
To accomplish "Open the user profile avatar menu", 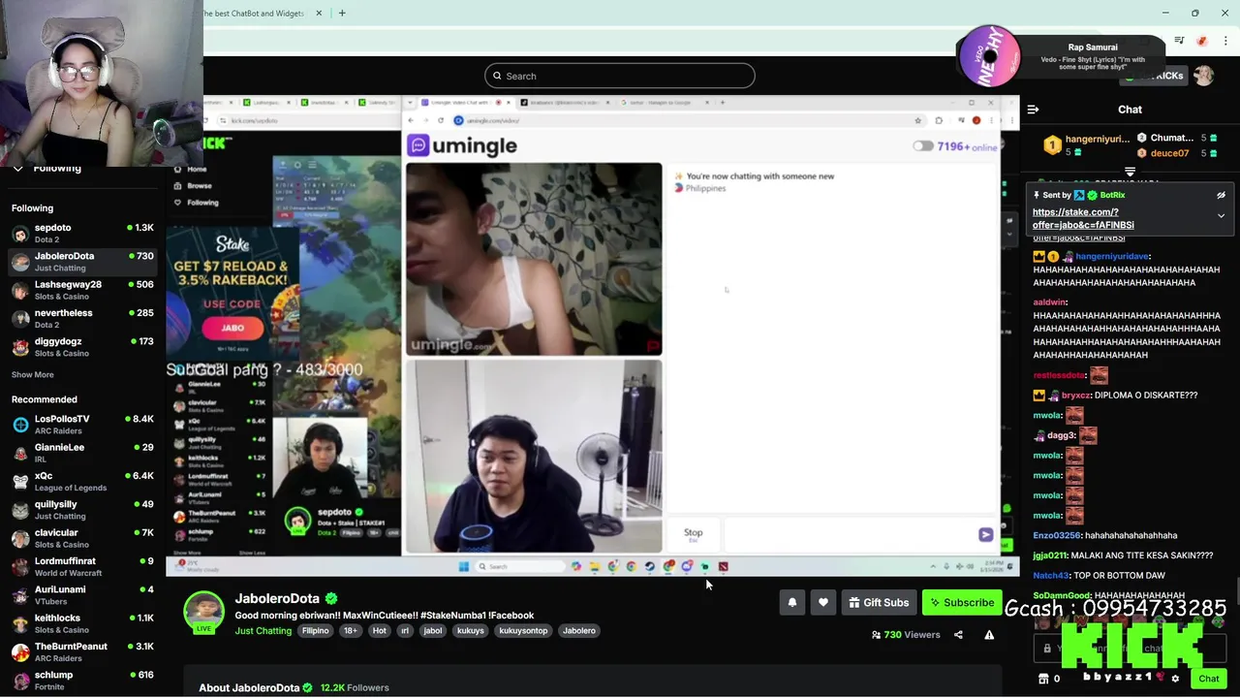I will tap(1204, 76).
